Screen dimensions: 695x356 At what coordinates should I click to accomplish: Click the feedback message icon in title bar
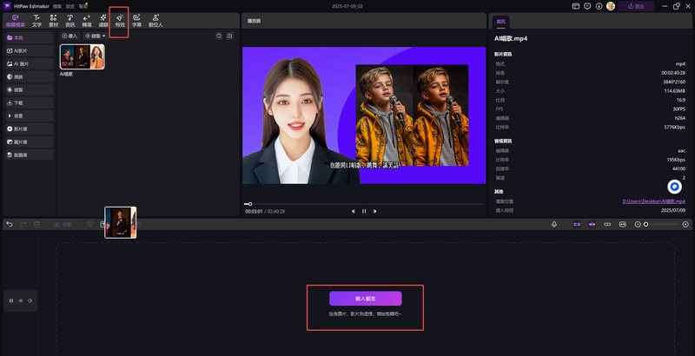pos(587,6)
